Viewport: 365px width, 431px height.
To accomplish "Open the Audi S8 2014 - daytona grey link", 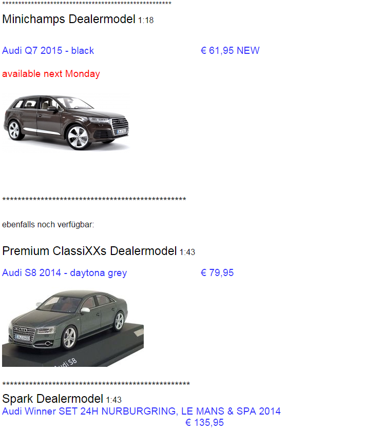I will (64, 273).
